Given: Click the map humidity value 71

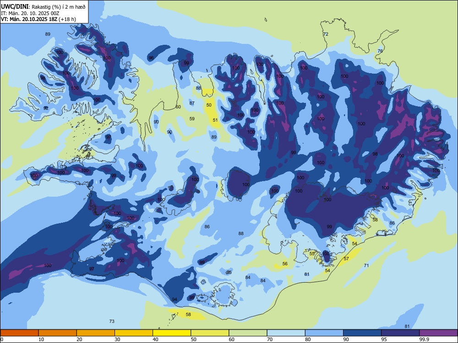Looking at the screenshot, I should [x=366, y=265].
